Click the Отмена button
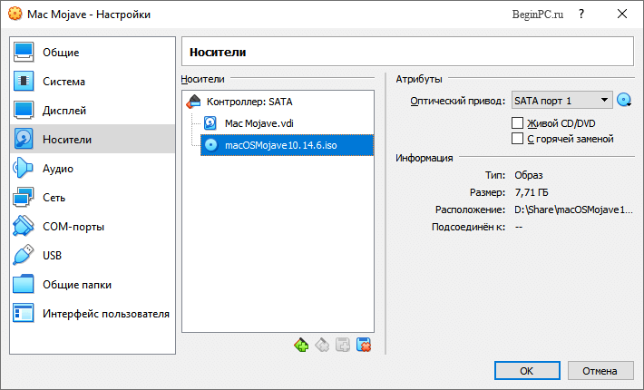The image size is (644, 390). 600,371
